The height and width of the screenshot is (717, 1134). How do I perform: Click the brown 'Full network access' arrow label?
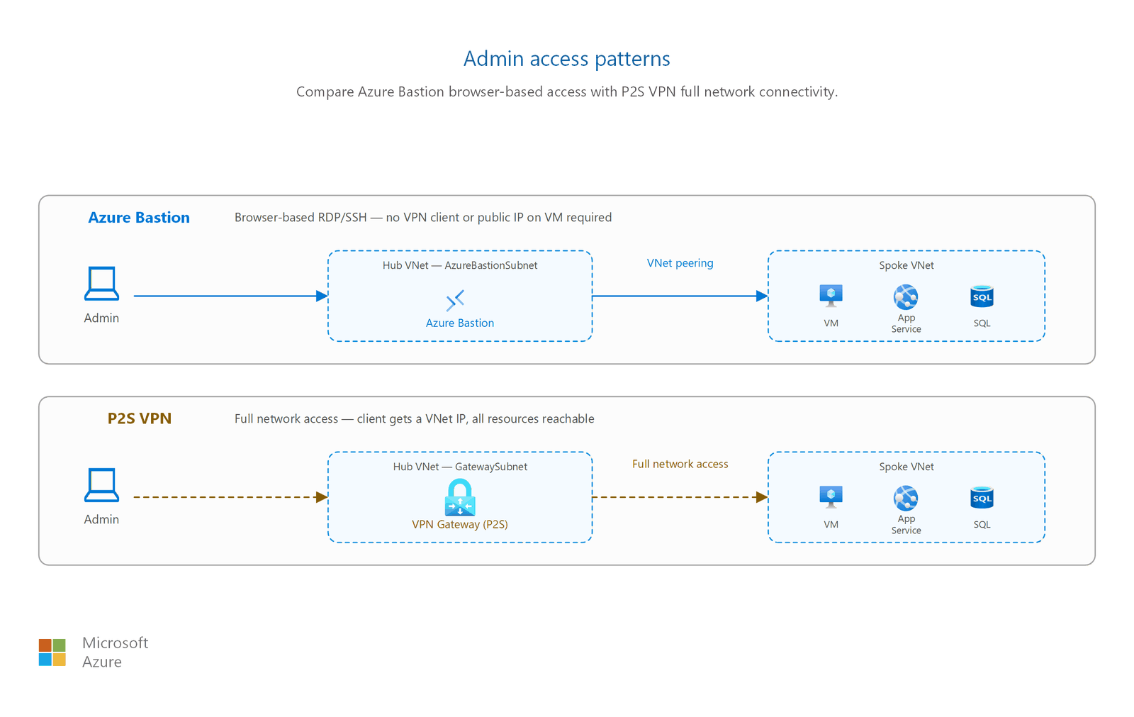680,464
